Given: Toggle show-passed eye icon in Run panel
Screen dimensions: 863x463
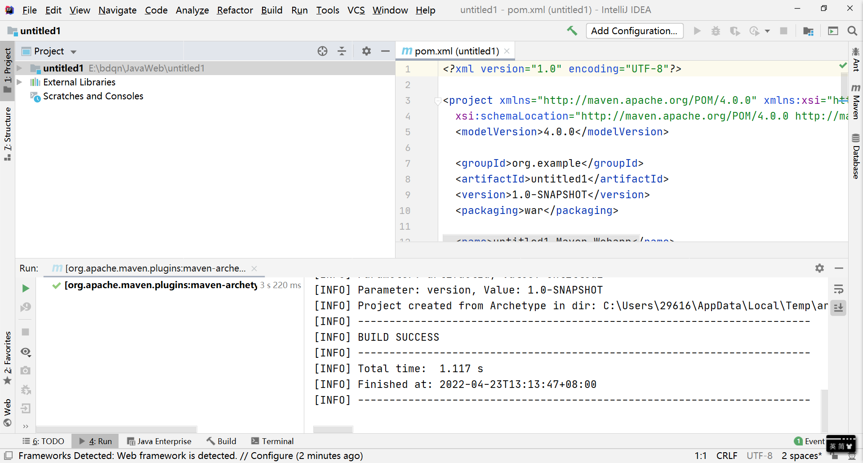Looking at the screenshot, I should coord(26,352).
